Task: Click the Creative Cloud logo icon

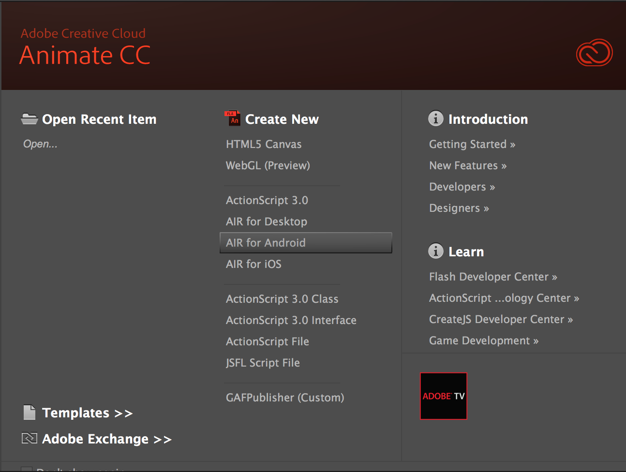Action: pyautogui.click(x=595, y=53)
